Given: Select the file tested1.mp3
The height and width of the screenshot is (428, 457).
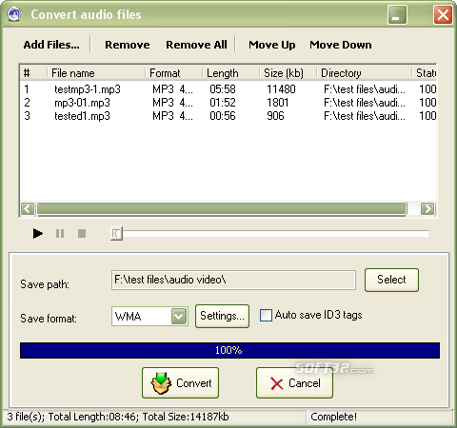Looking at the screenshot, I should (82, 116).
